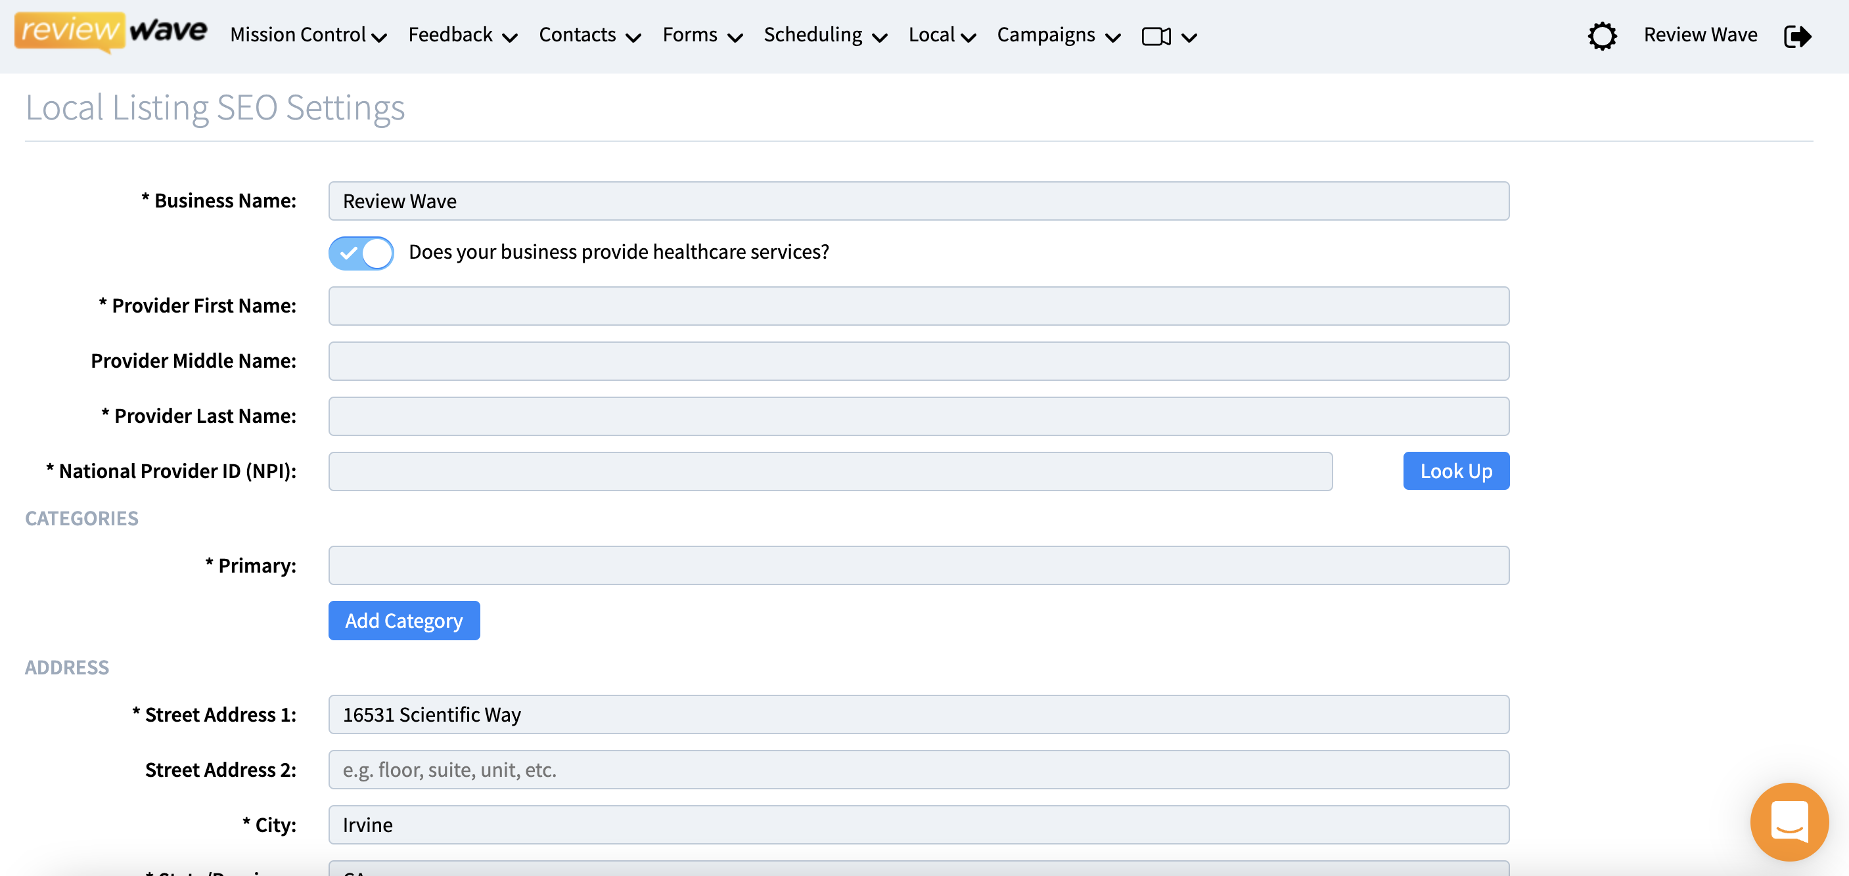The width and height of the screenshot is (1849, 876).
Task: Click the logout arrow icon
Action: (1796, 37)
